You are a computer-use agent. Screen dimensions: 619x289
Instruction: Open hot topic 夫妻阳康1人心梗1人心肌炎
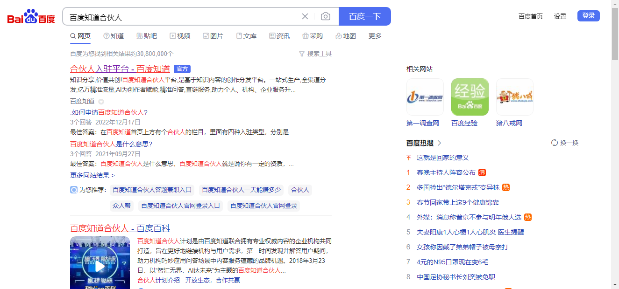(470, 232)
